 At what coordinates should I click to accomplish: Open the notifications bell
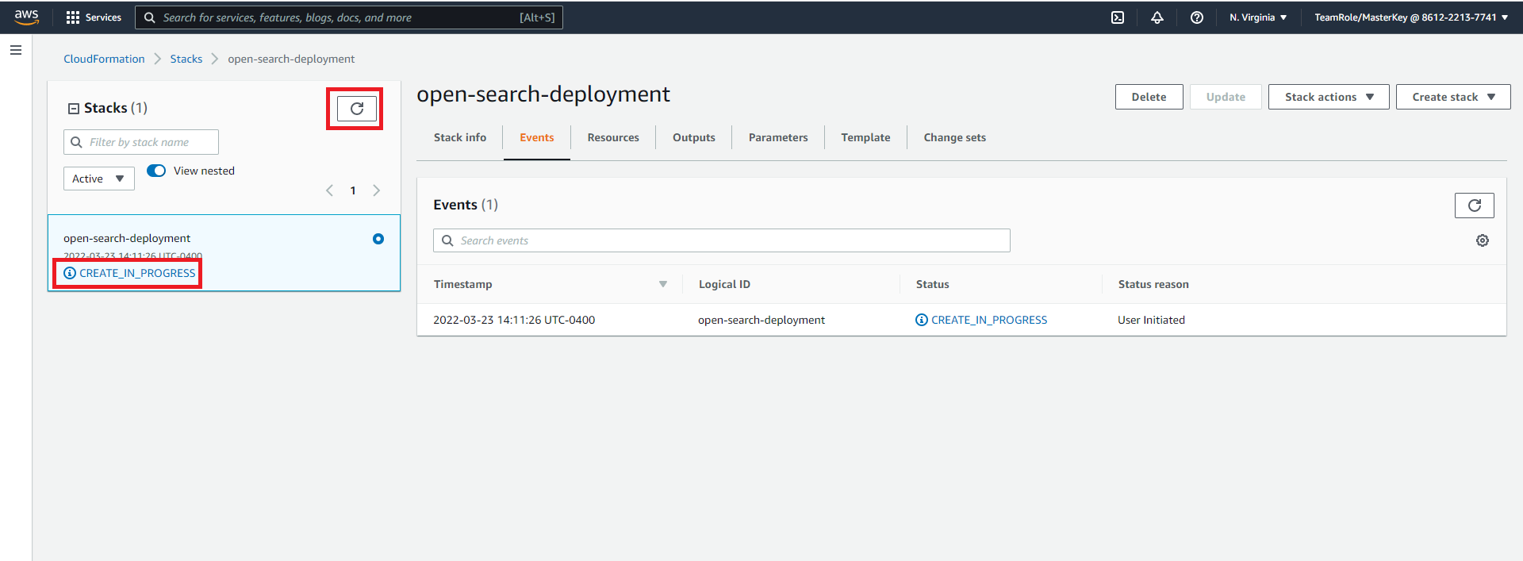(1157, 17)
